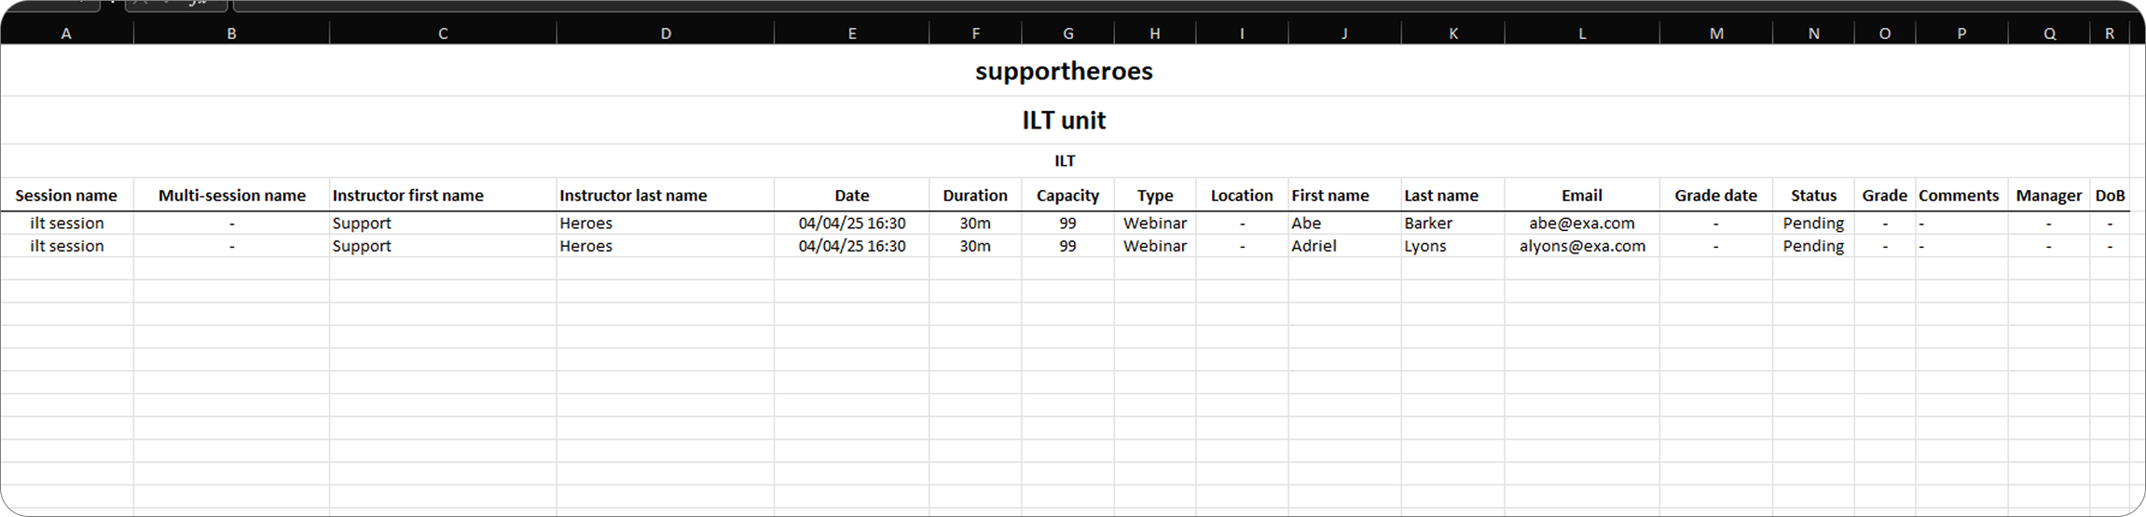This screenshot has width=2146, height=517.
Task: Click the small 'ILT' subtitle cell
Action: pyautogui.click(x=1064, y=161)
